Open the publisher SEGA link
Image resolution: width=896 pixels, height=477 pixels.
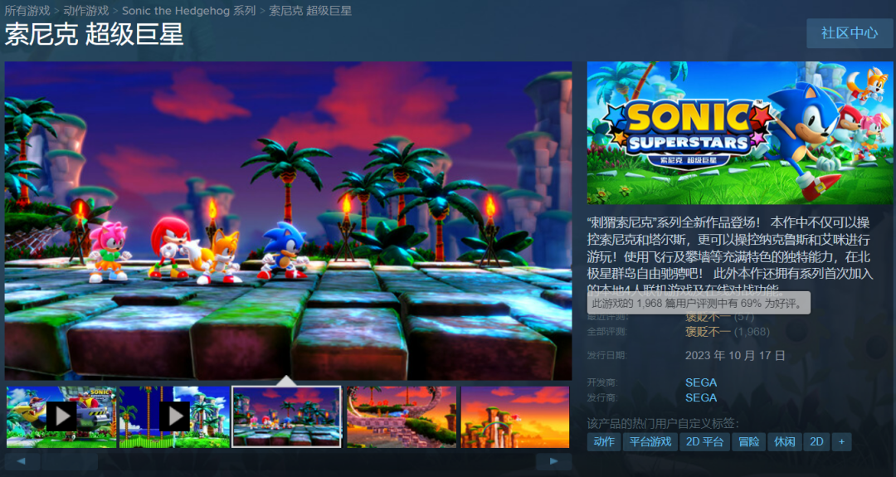[x=701, y=397]
